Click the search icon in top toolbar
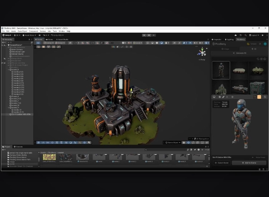Image resolution: width=269 pixels, height=197 pixels. [x=246, y=35]
